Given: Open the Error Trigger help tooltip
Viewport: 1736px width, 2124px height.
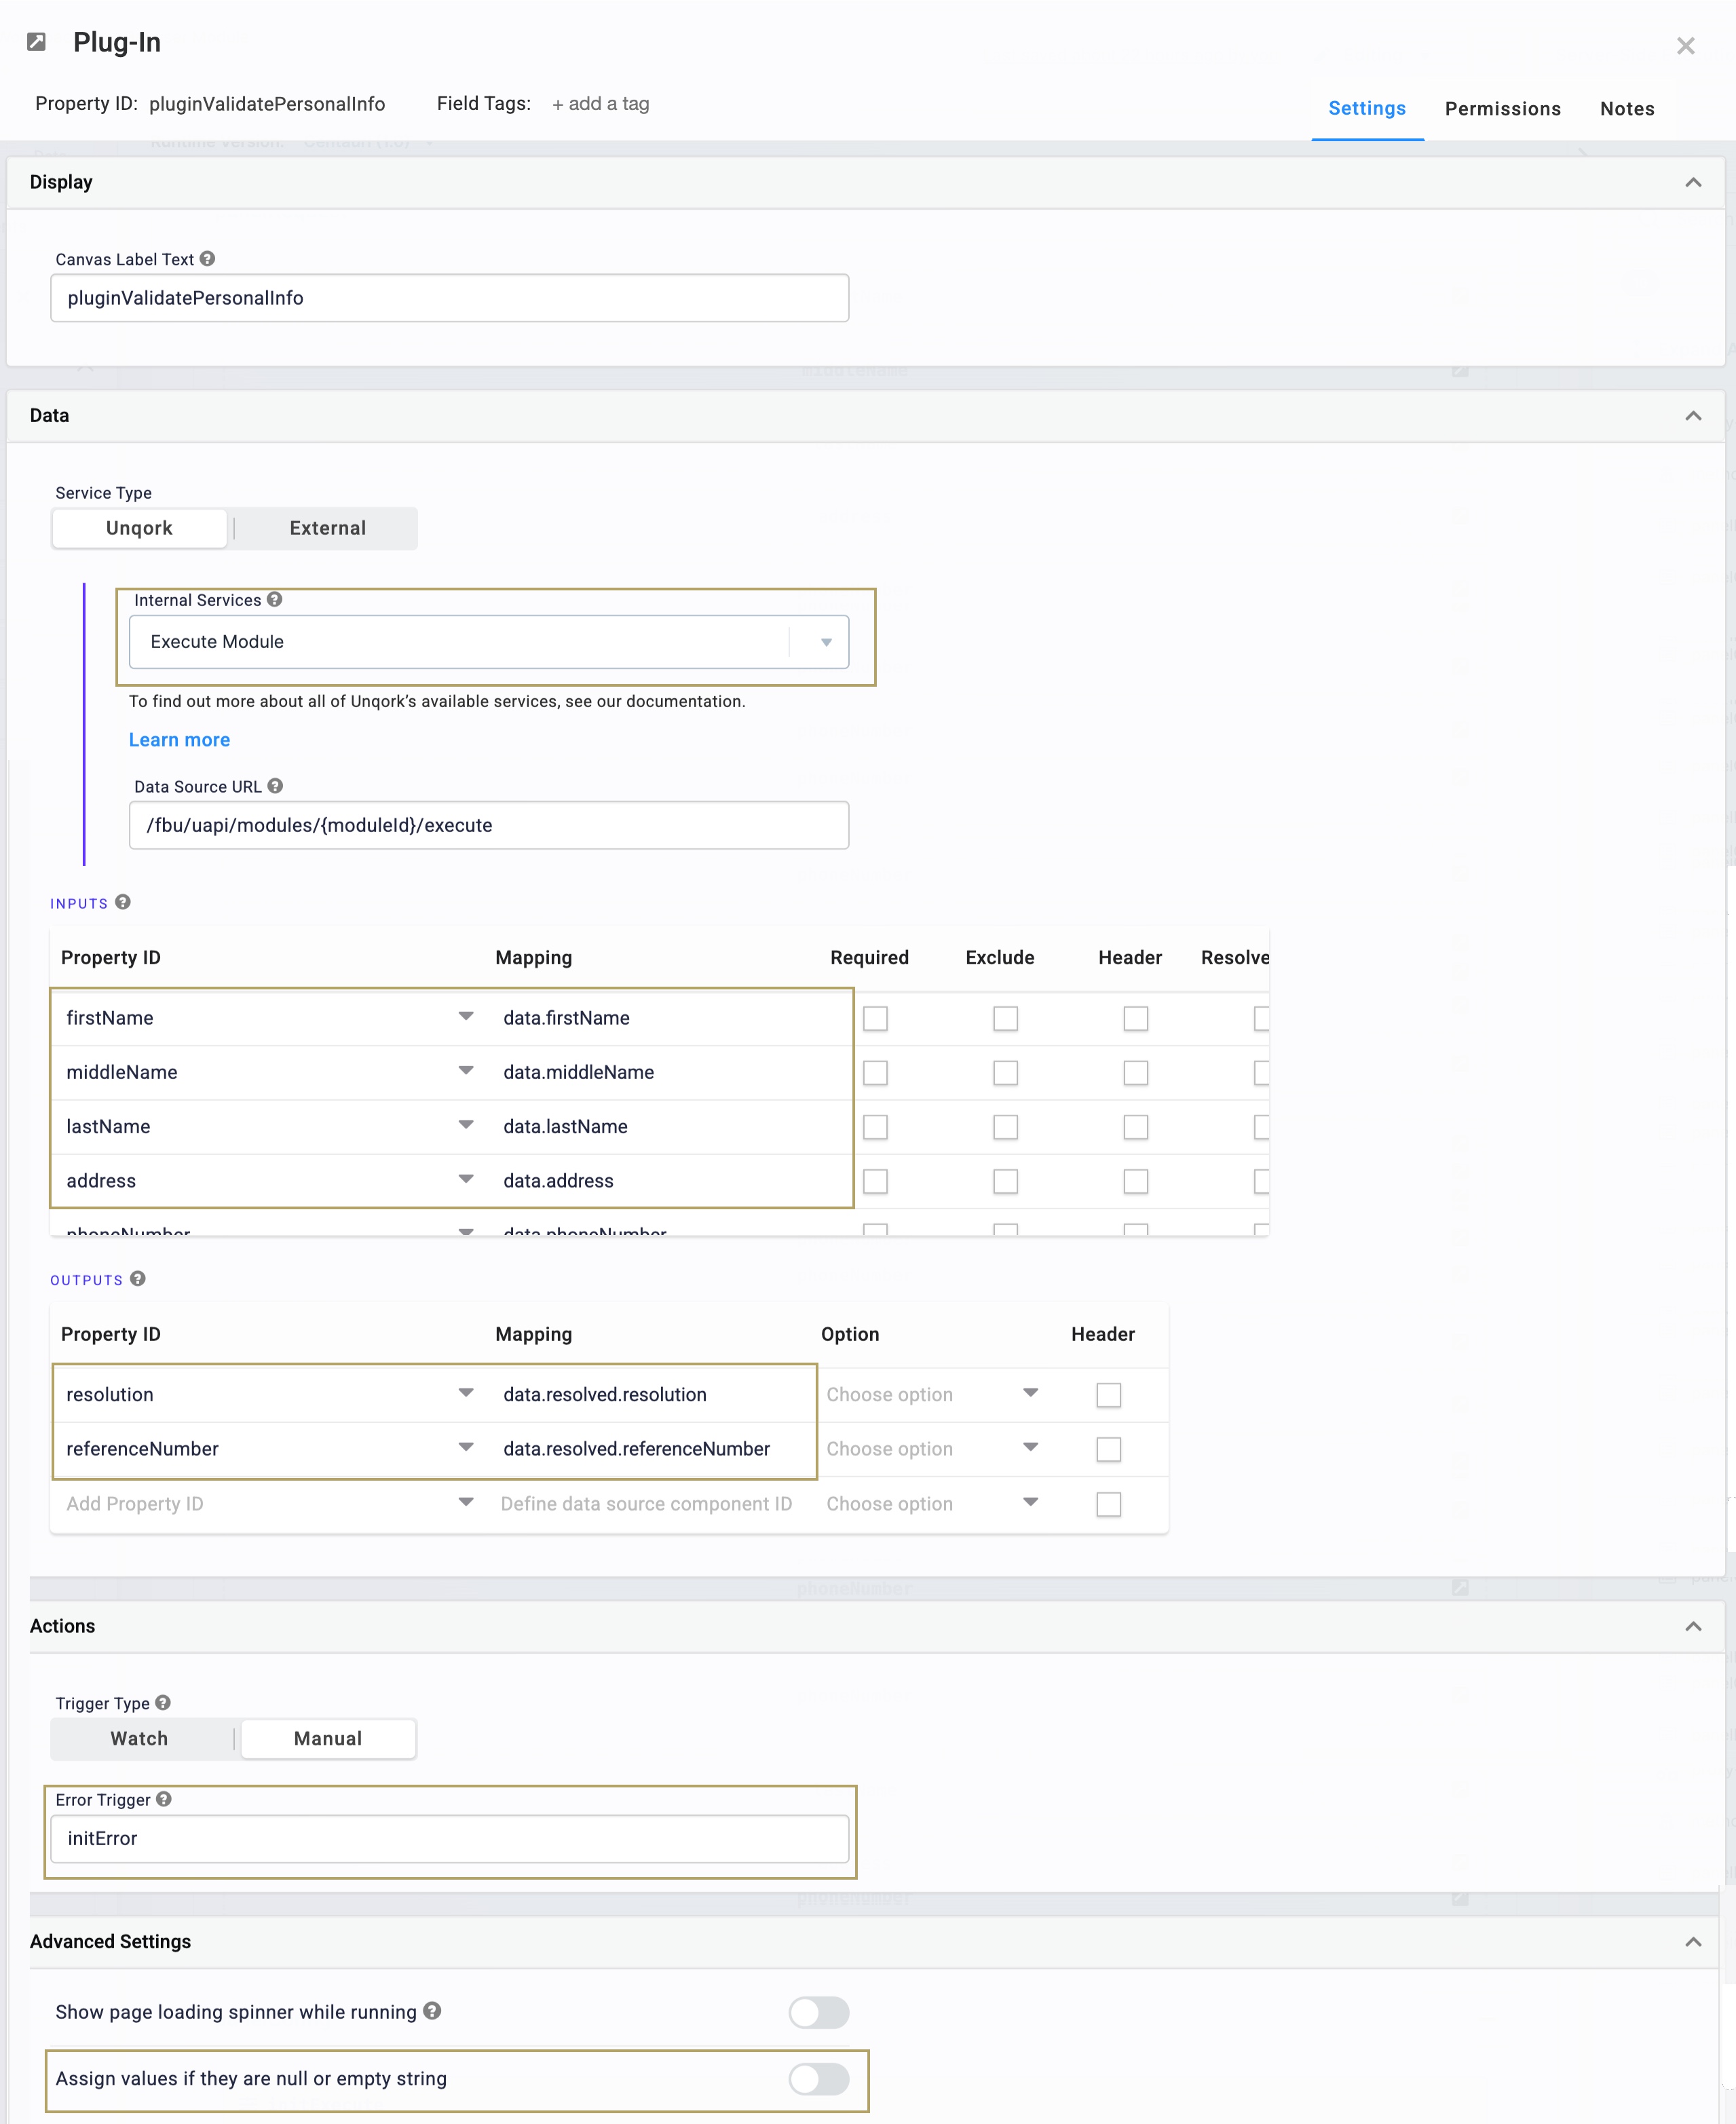Looking at the screenshot, I should tap(163, 1799).
